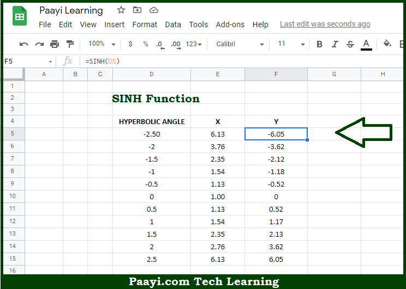406x289 pixels.
Task: Open the Insert menu
Action: point(114,24)
